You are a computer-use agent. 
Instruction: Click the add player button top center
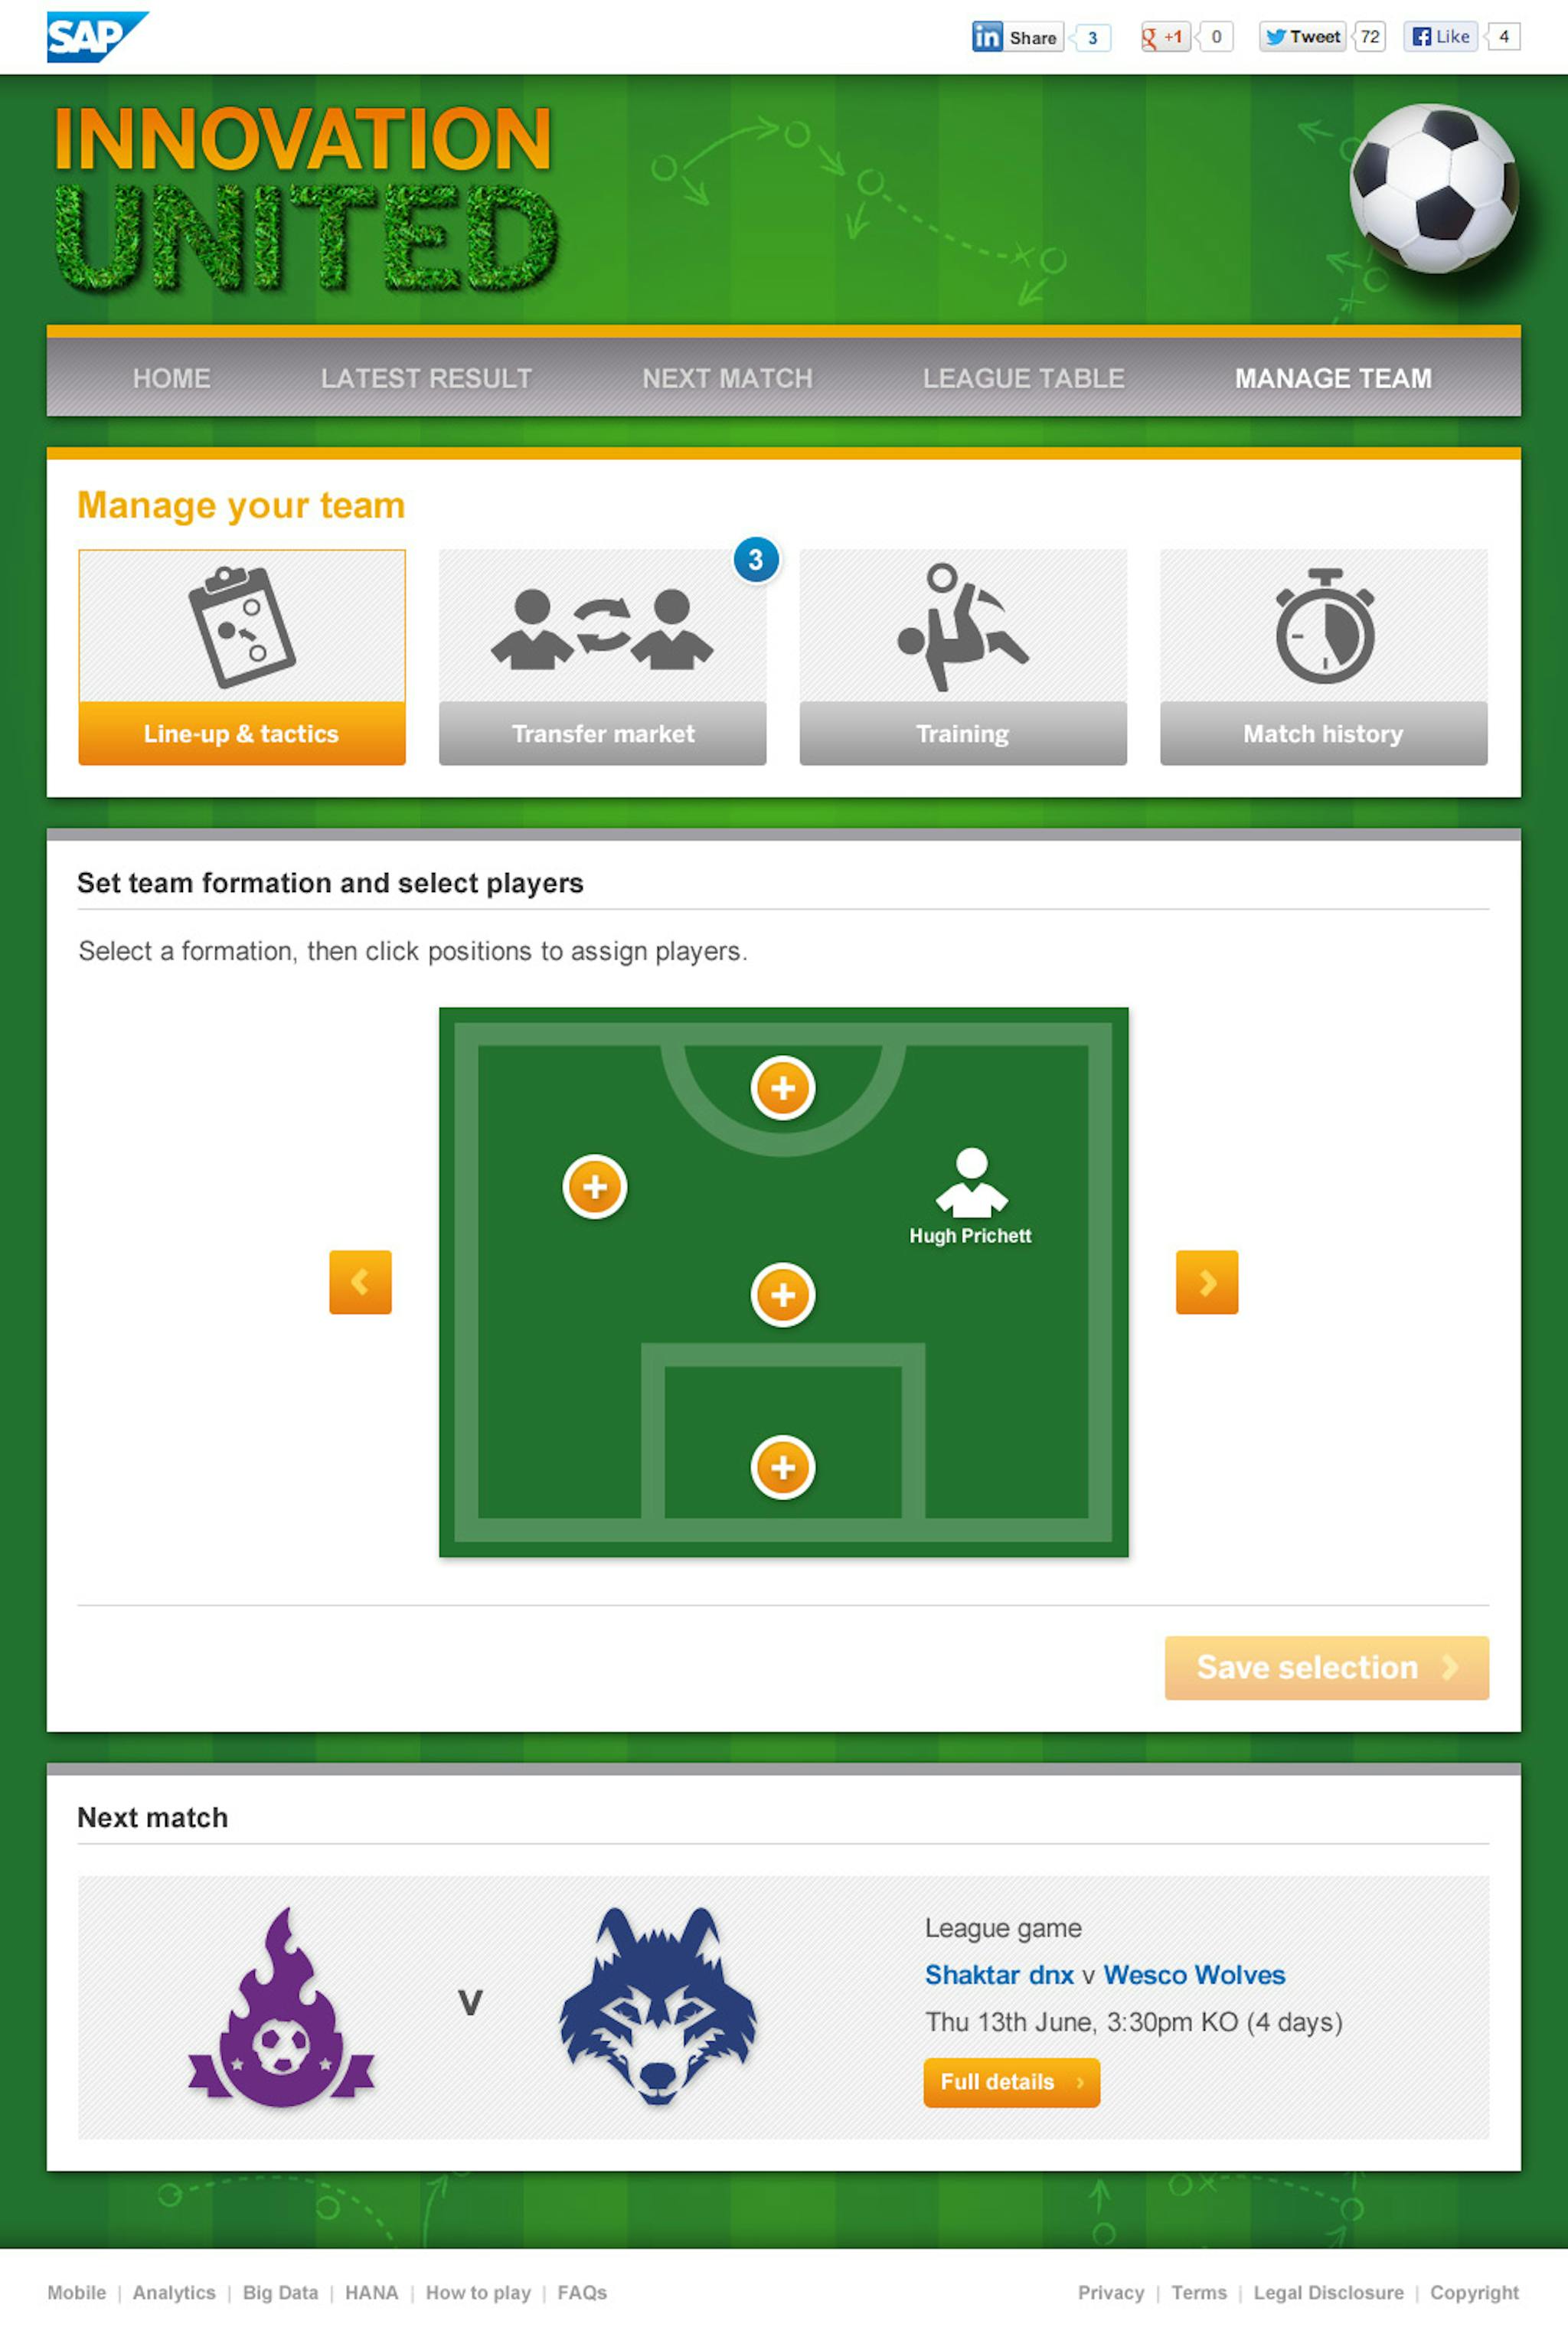(x=784, y=1087)
